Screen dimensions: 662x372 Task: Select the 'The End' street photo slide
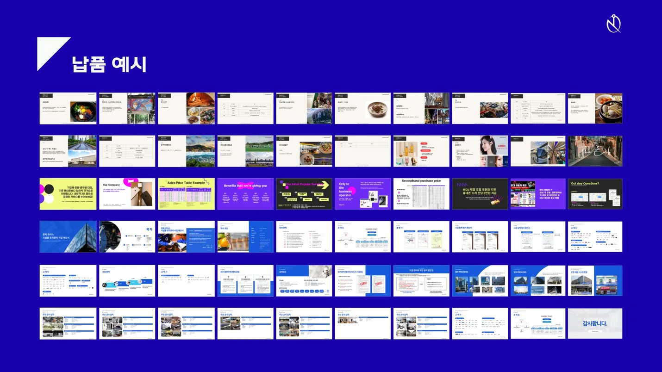595,151
